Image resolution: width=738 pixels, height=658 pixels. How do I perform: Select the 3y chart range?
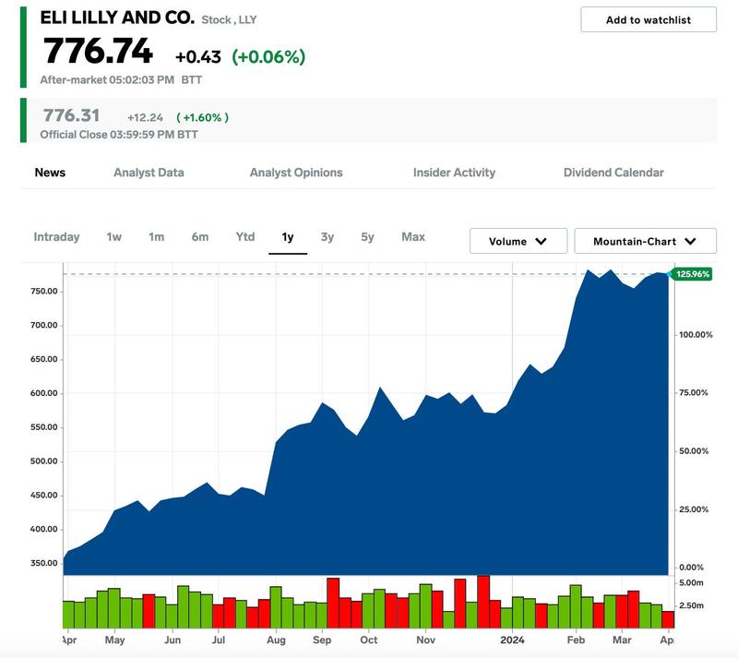[x=327, y=237]
